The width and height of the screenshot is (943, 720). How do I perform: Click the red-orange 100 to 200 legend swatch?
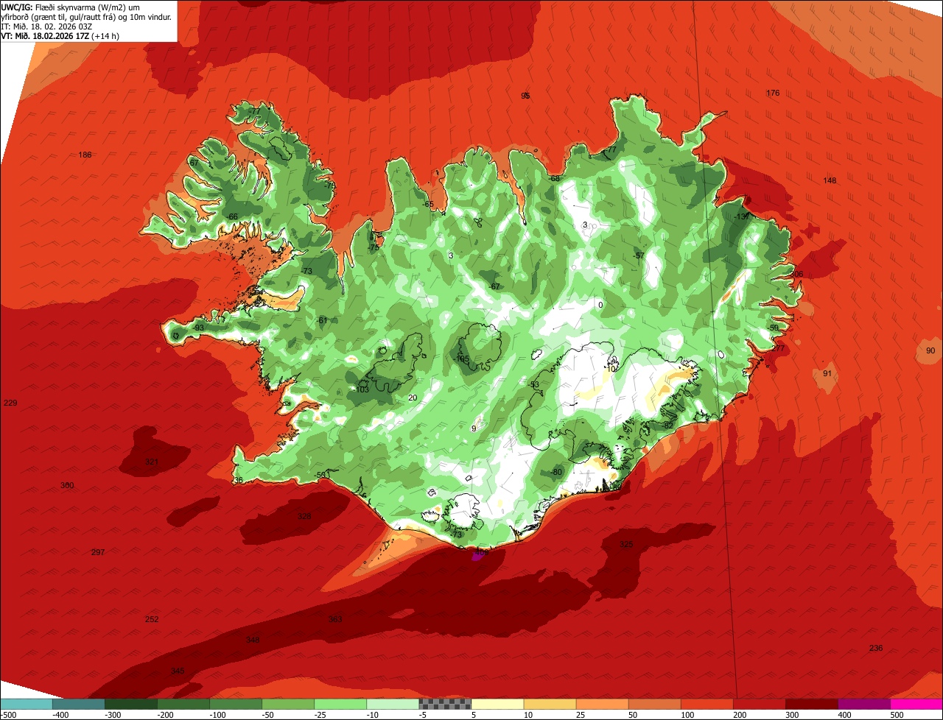pyautogui.click(x=707, y=704)
